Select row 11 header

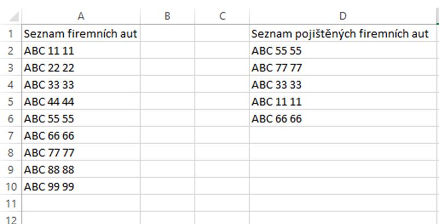tap(11, 203)
